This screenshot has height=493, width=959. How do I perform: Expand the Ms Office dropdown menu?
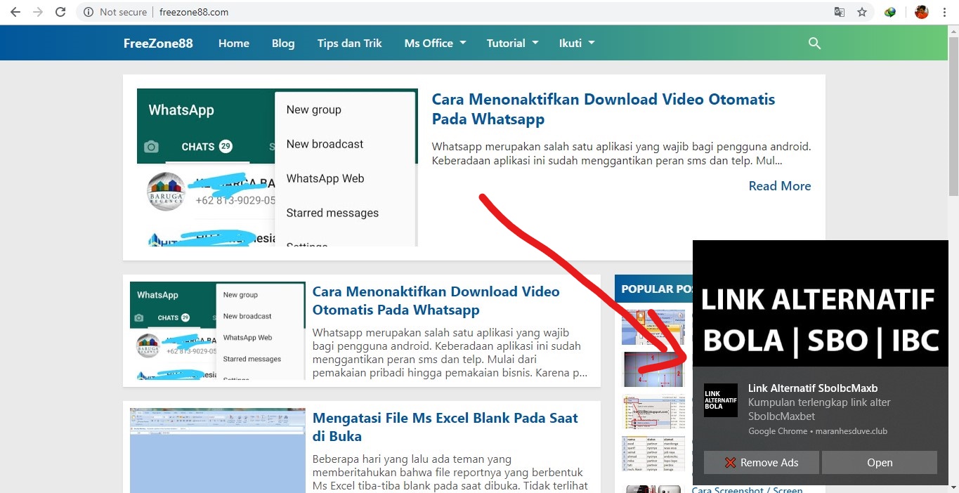click(x=435, y=43)
